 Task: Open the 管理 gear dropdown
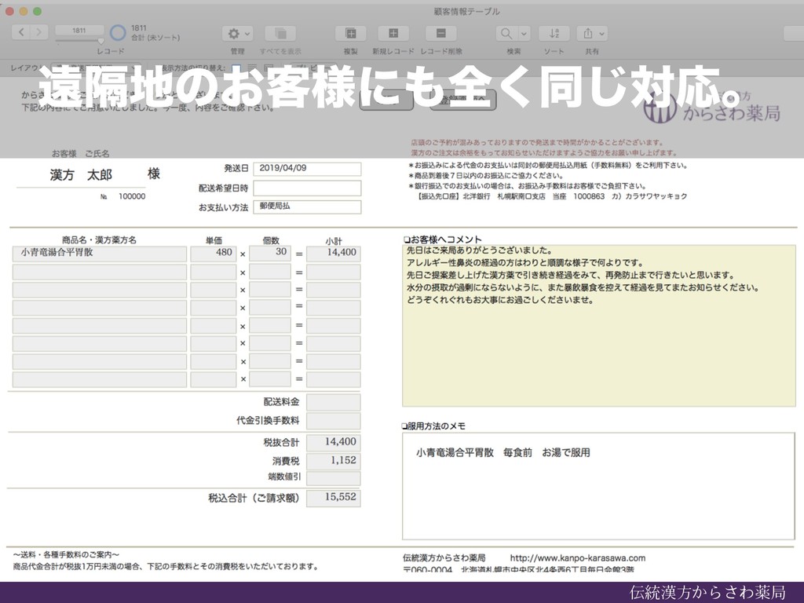pyautogui.click(x=238, y=33)
